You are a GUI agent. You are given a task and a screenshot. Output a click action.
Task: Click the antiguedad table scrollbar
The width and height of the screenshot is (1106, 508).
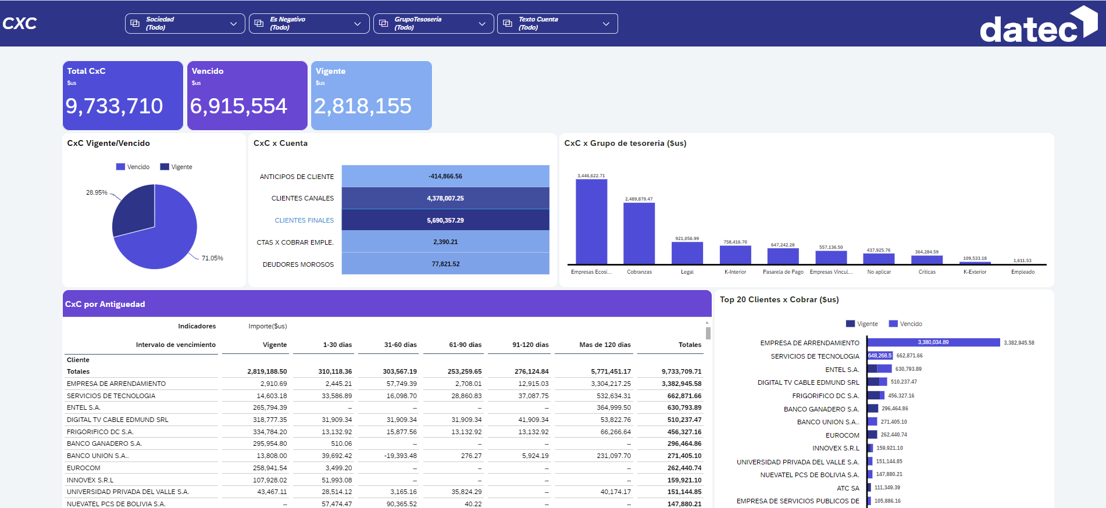pos(708,333)
